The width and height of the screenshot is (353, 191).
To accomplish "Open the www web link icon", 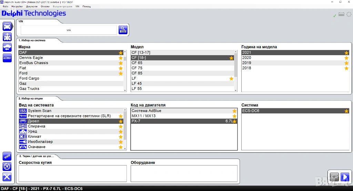I will [x=7, y=156].
